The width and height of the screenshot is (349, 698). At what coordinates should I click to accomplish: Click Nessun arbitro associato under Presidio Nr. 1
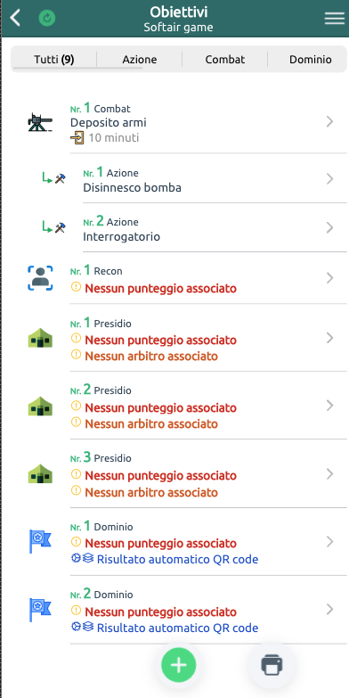[151, 356]
